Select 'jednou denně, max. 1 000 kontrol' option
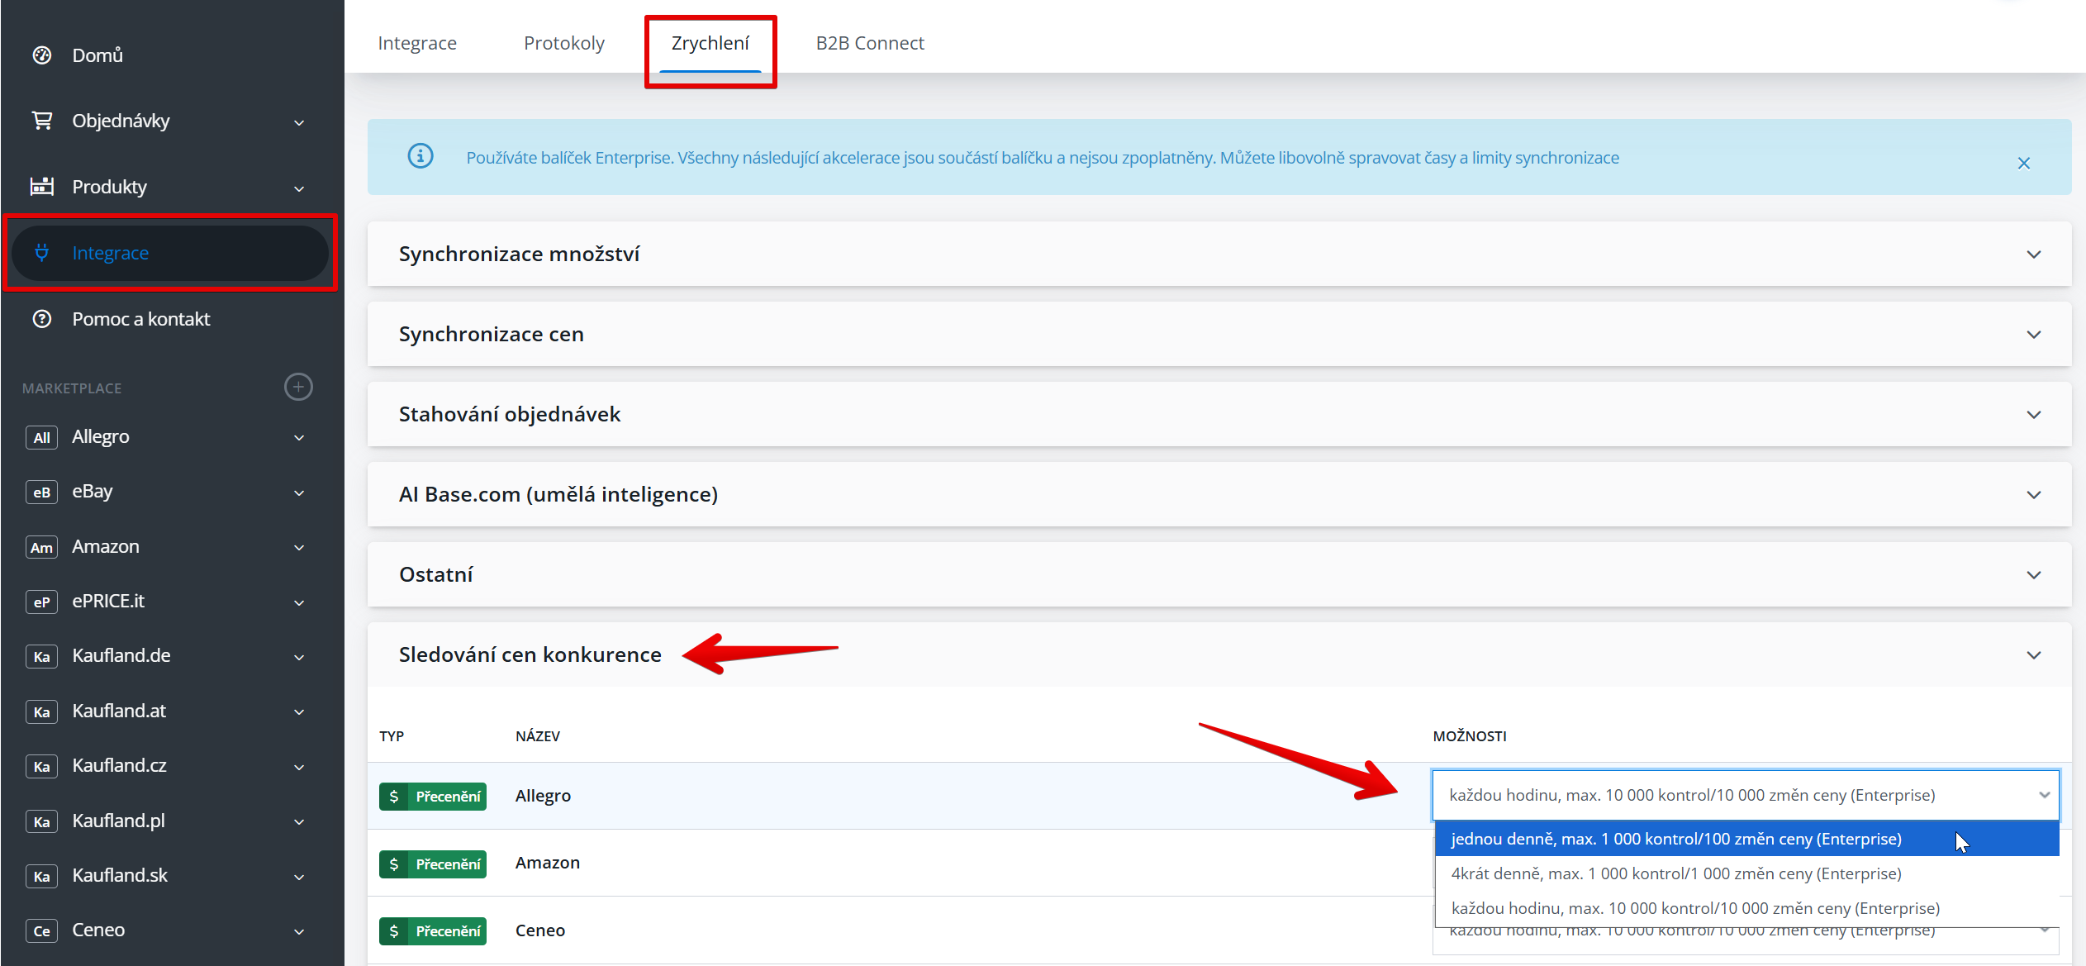 (x=1746, y=839)
